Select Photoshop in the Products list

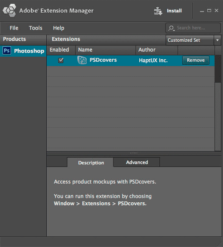click(23, 51)
